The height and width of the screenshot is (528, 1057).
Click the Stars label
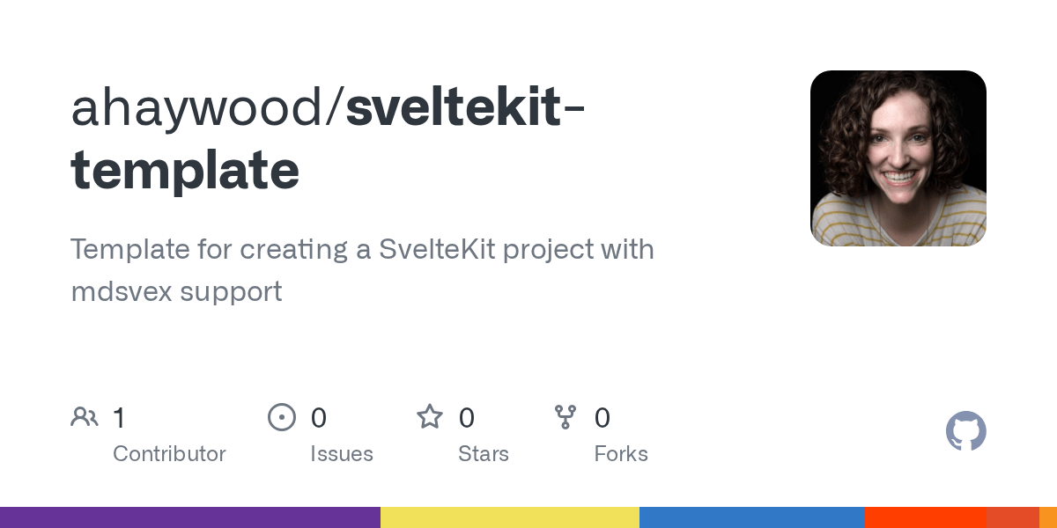tap(484, 454)
